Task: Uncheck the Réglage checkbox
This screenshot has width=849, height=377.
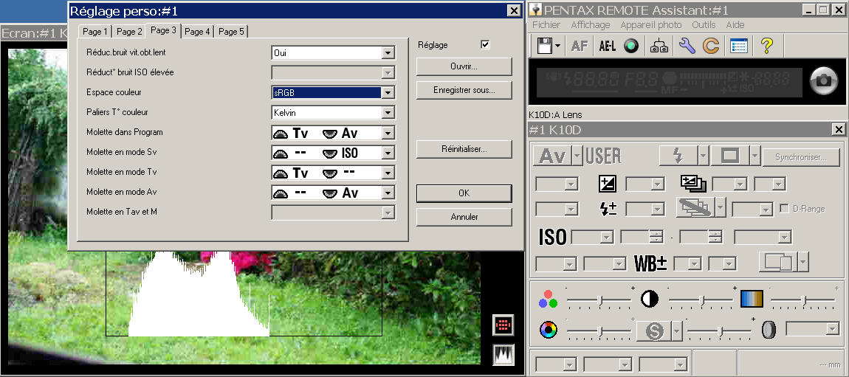Action: 485,45
